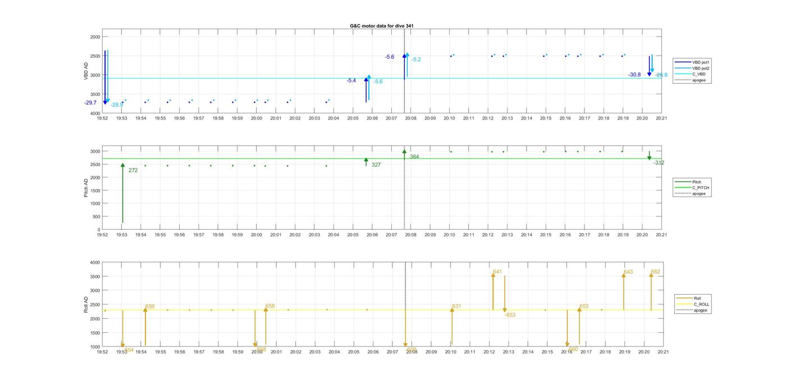Image resolution: width=786 pixels, height=389 pixels.
Task: Click the positive '653' roll data label
Action: point(584,306)
